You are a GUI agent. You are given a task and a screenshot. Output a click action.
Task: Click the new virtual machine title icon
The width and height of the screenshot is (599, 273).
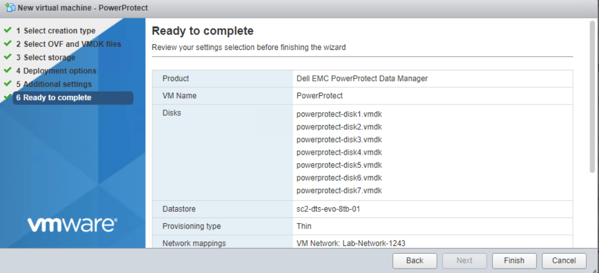(9, 8)
